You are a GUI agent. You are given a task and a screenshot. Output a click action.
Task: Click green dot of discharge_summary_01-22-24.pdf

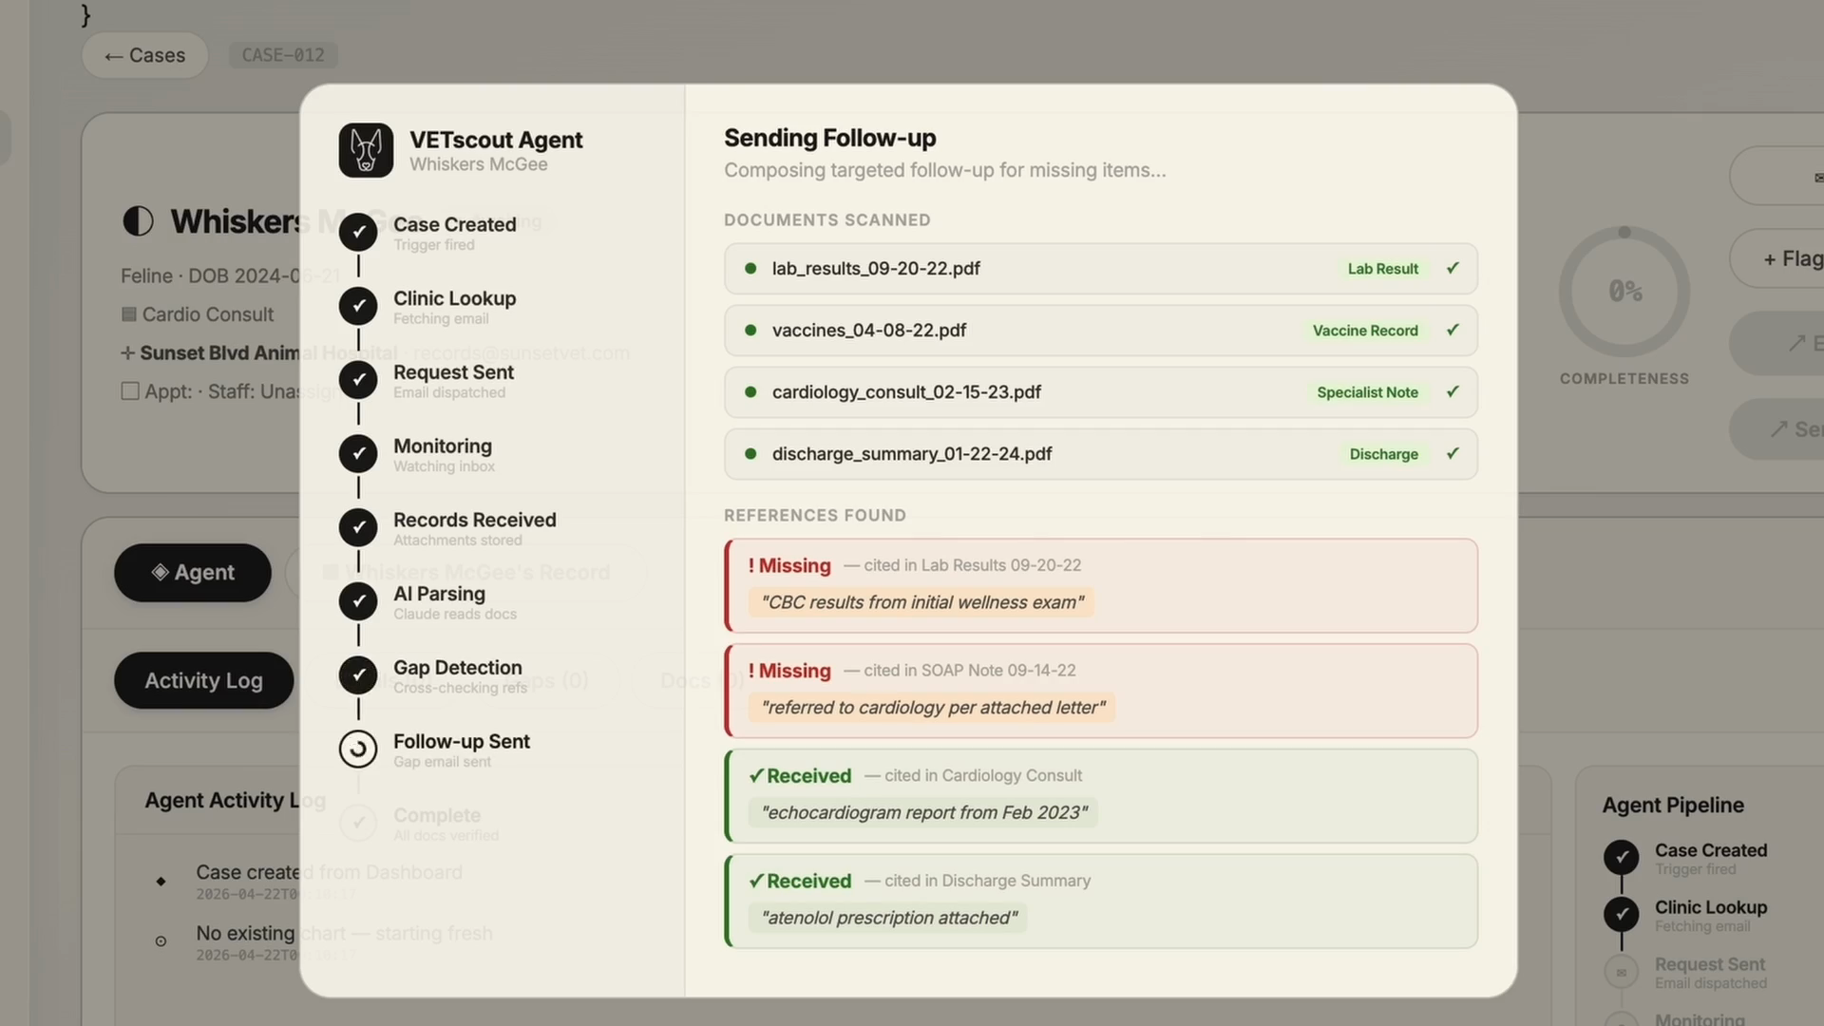coord(750,454)
